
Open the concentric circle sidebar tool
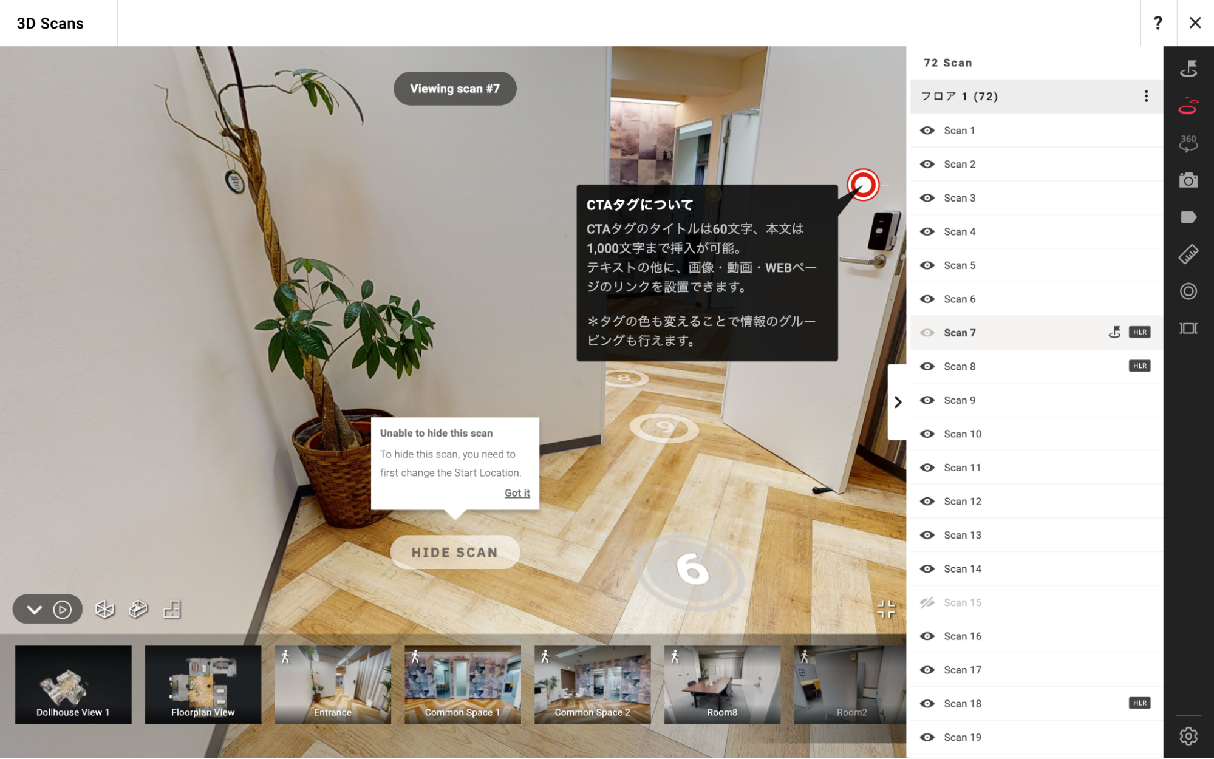(1188, 291)
